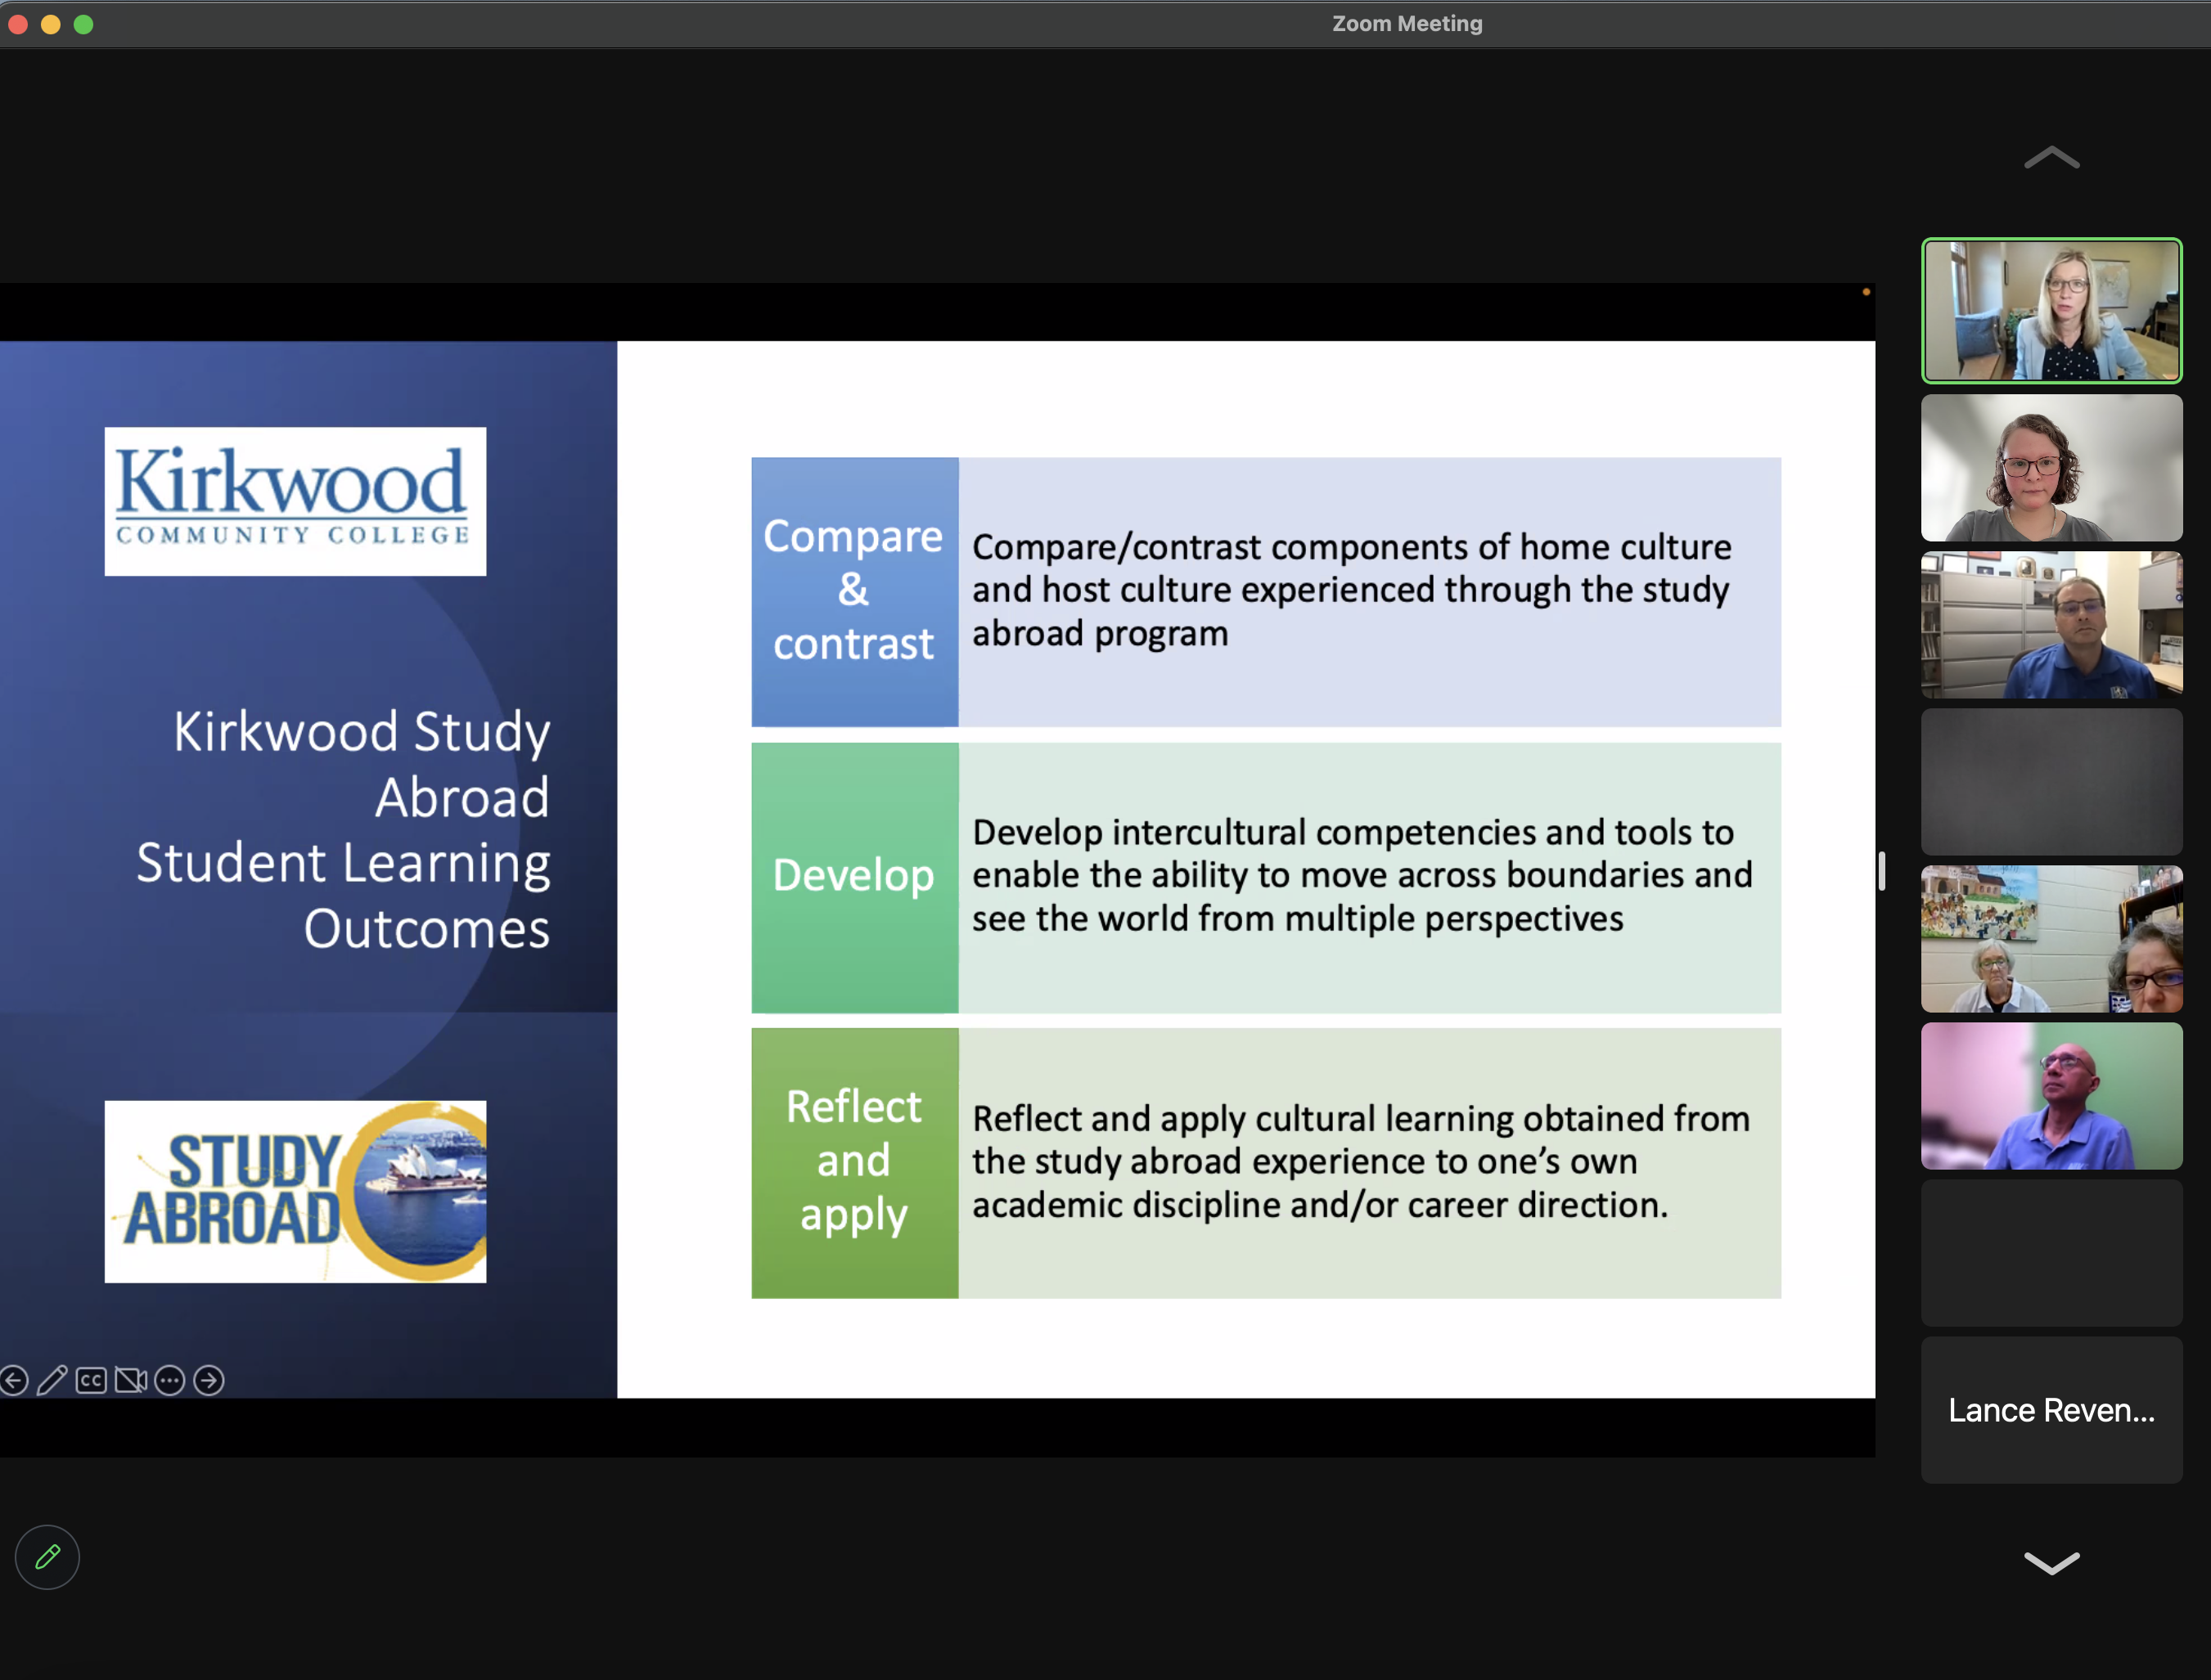Click the next slide arrow icon

pyautogui.click(x=208, y=1381)
